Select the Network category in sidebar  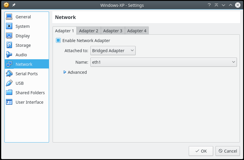click(x=24, y=64)
